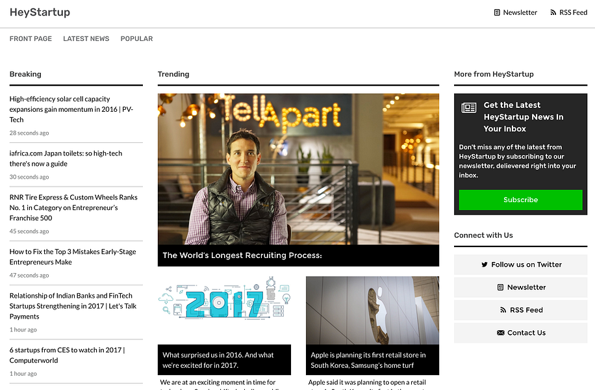Open Relationship of Indian Banks and FinTech article
Viewport: 595px width, 390px height.
coord(73,306)
